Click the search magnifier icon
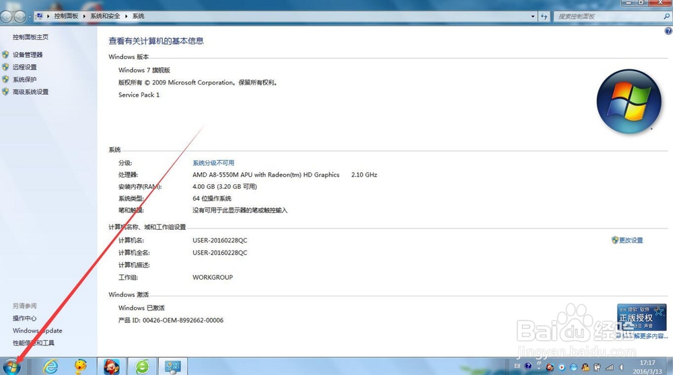 (666, 16)
